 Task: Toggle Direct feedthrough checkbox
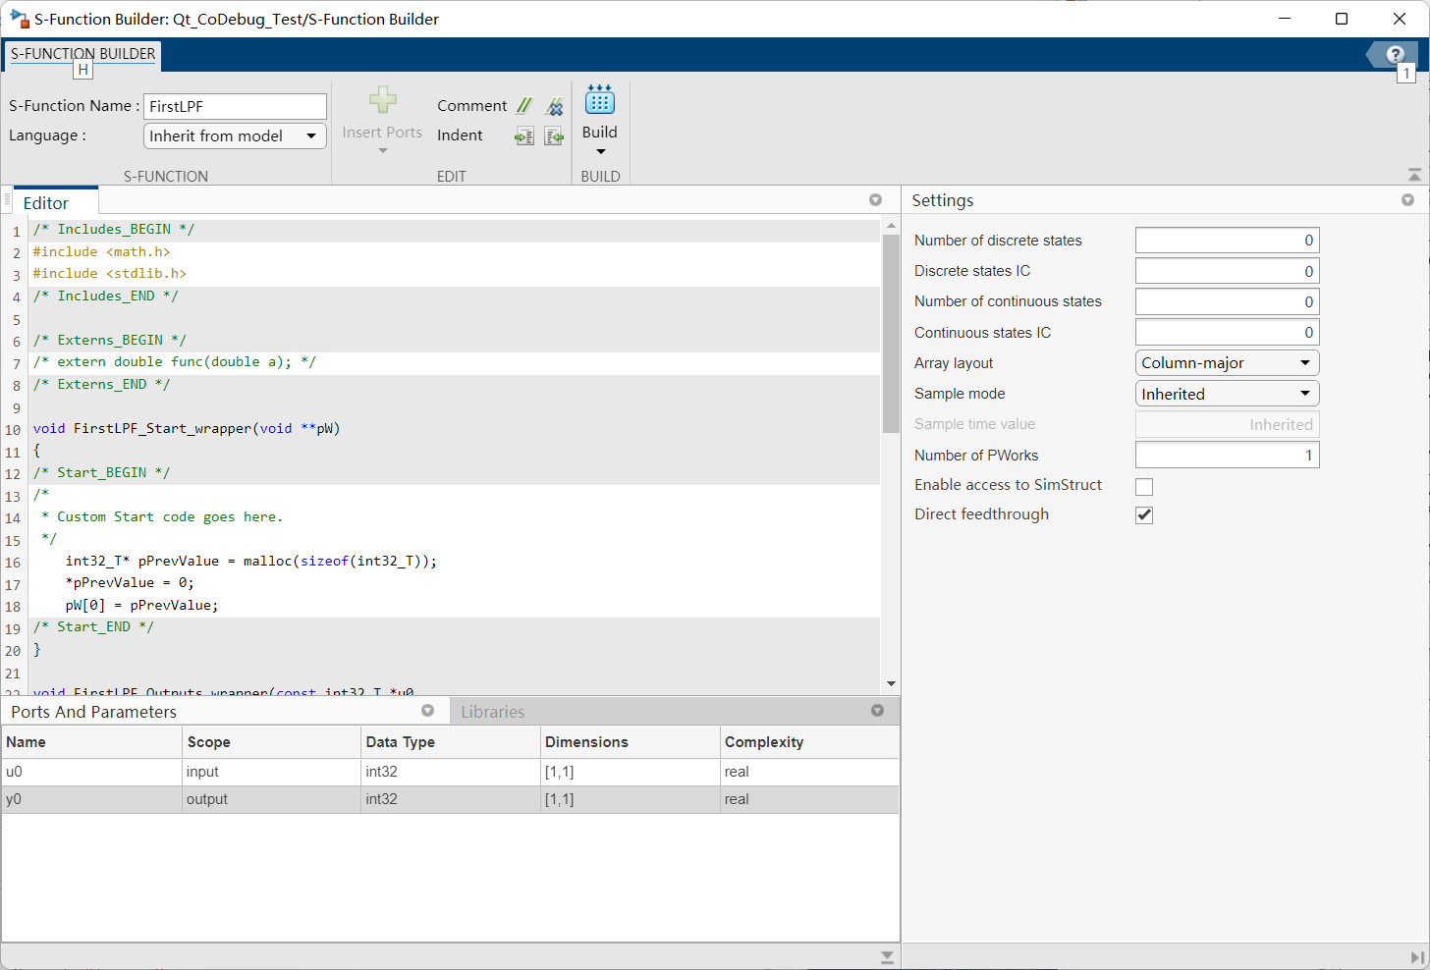click(1144, 515)
